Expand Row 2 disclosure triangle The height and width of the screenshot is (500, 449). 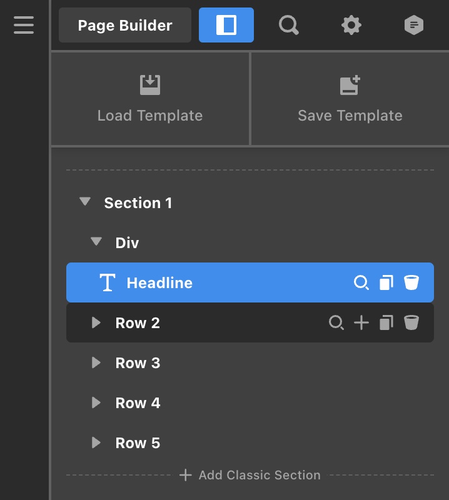tap(96, 322)
